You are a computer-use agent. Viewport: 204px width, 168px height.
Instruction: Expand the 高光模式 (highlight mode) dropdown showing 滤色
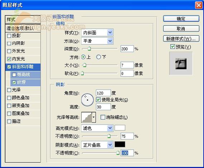pos(97,128)
